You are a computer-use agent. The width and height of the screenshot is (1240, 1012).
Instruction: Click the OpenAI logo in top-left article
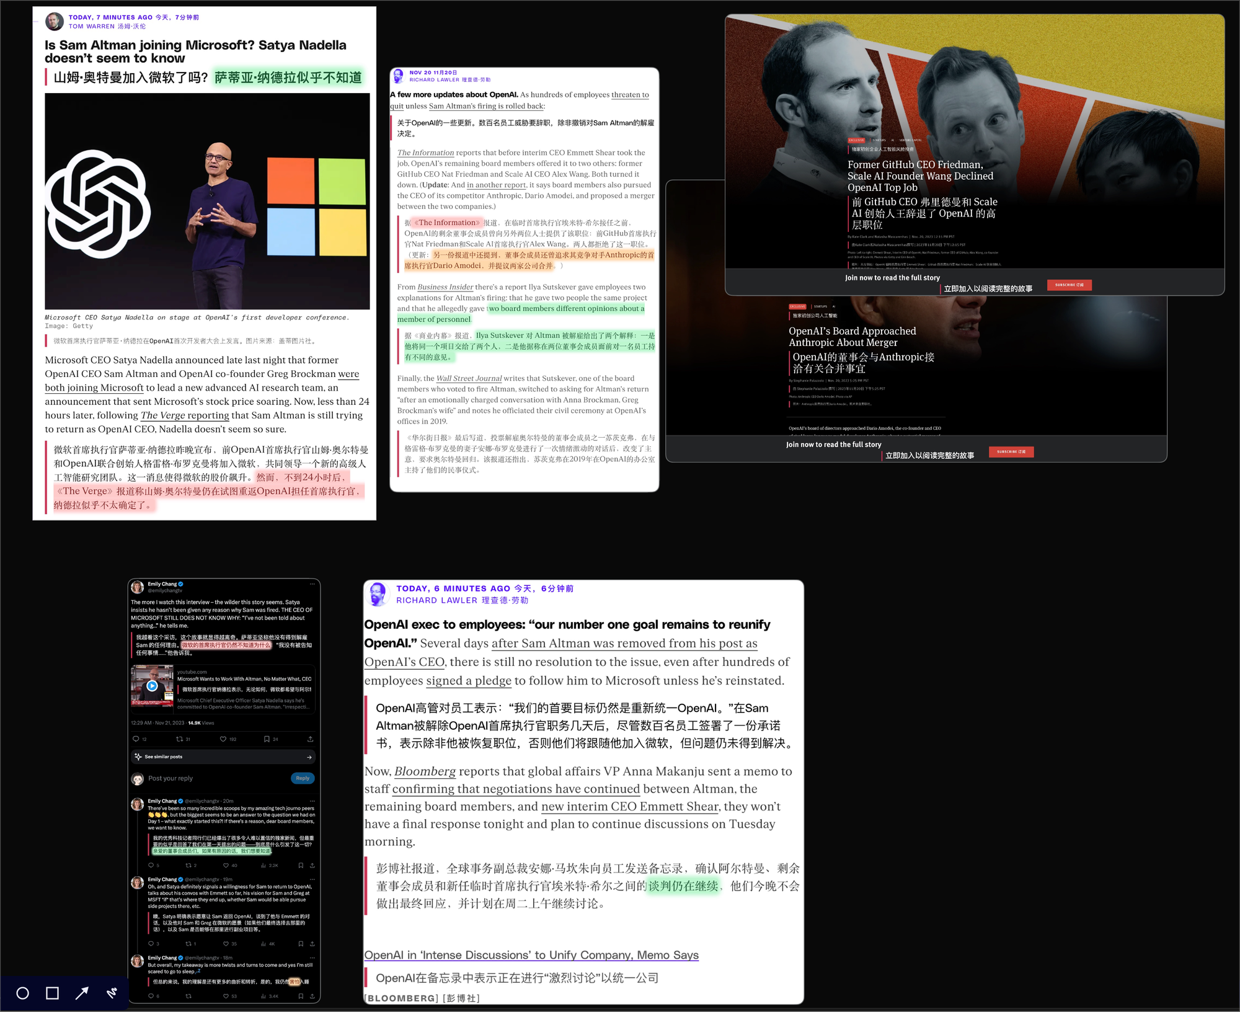(103, 206)
